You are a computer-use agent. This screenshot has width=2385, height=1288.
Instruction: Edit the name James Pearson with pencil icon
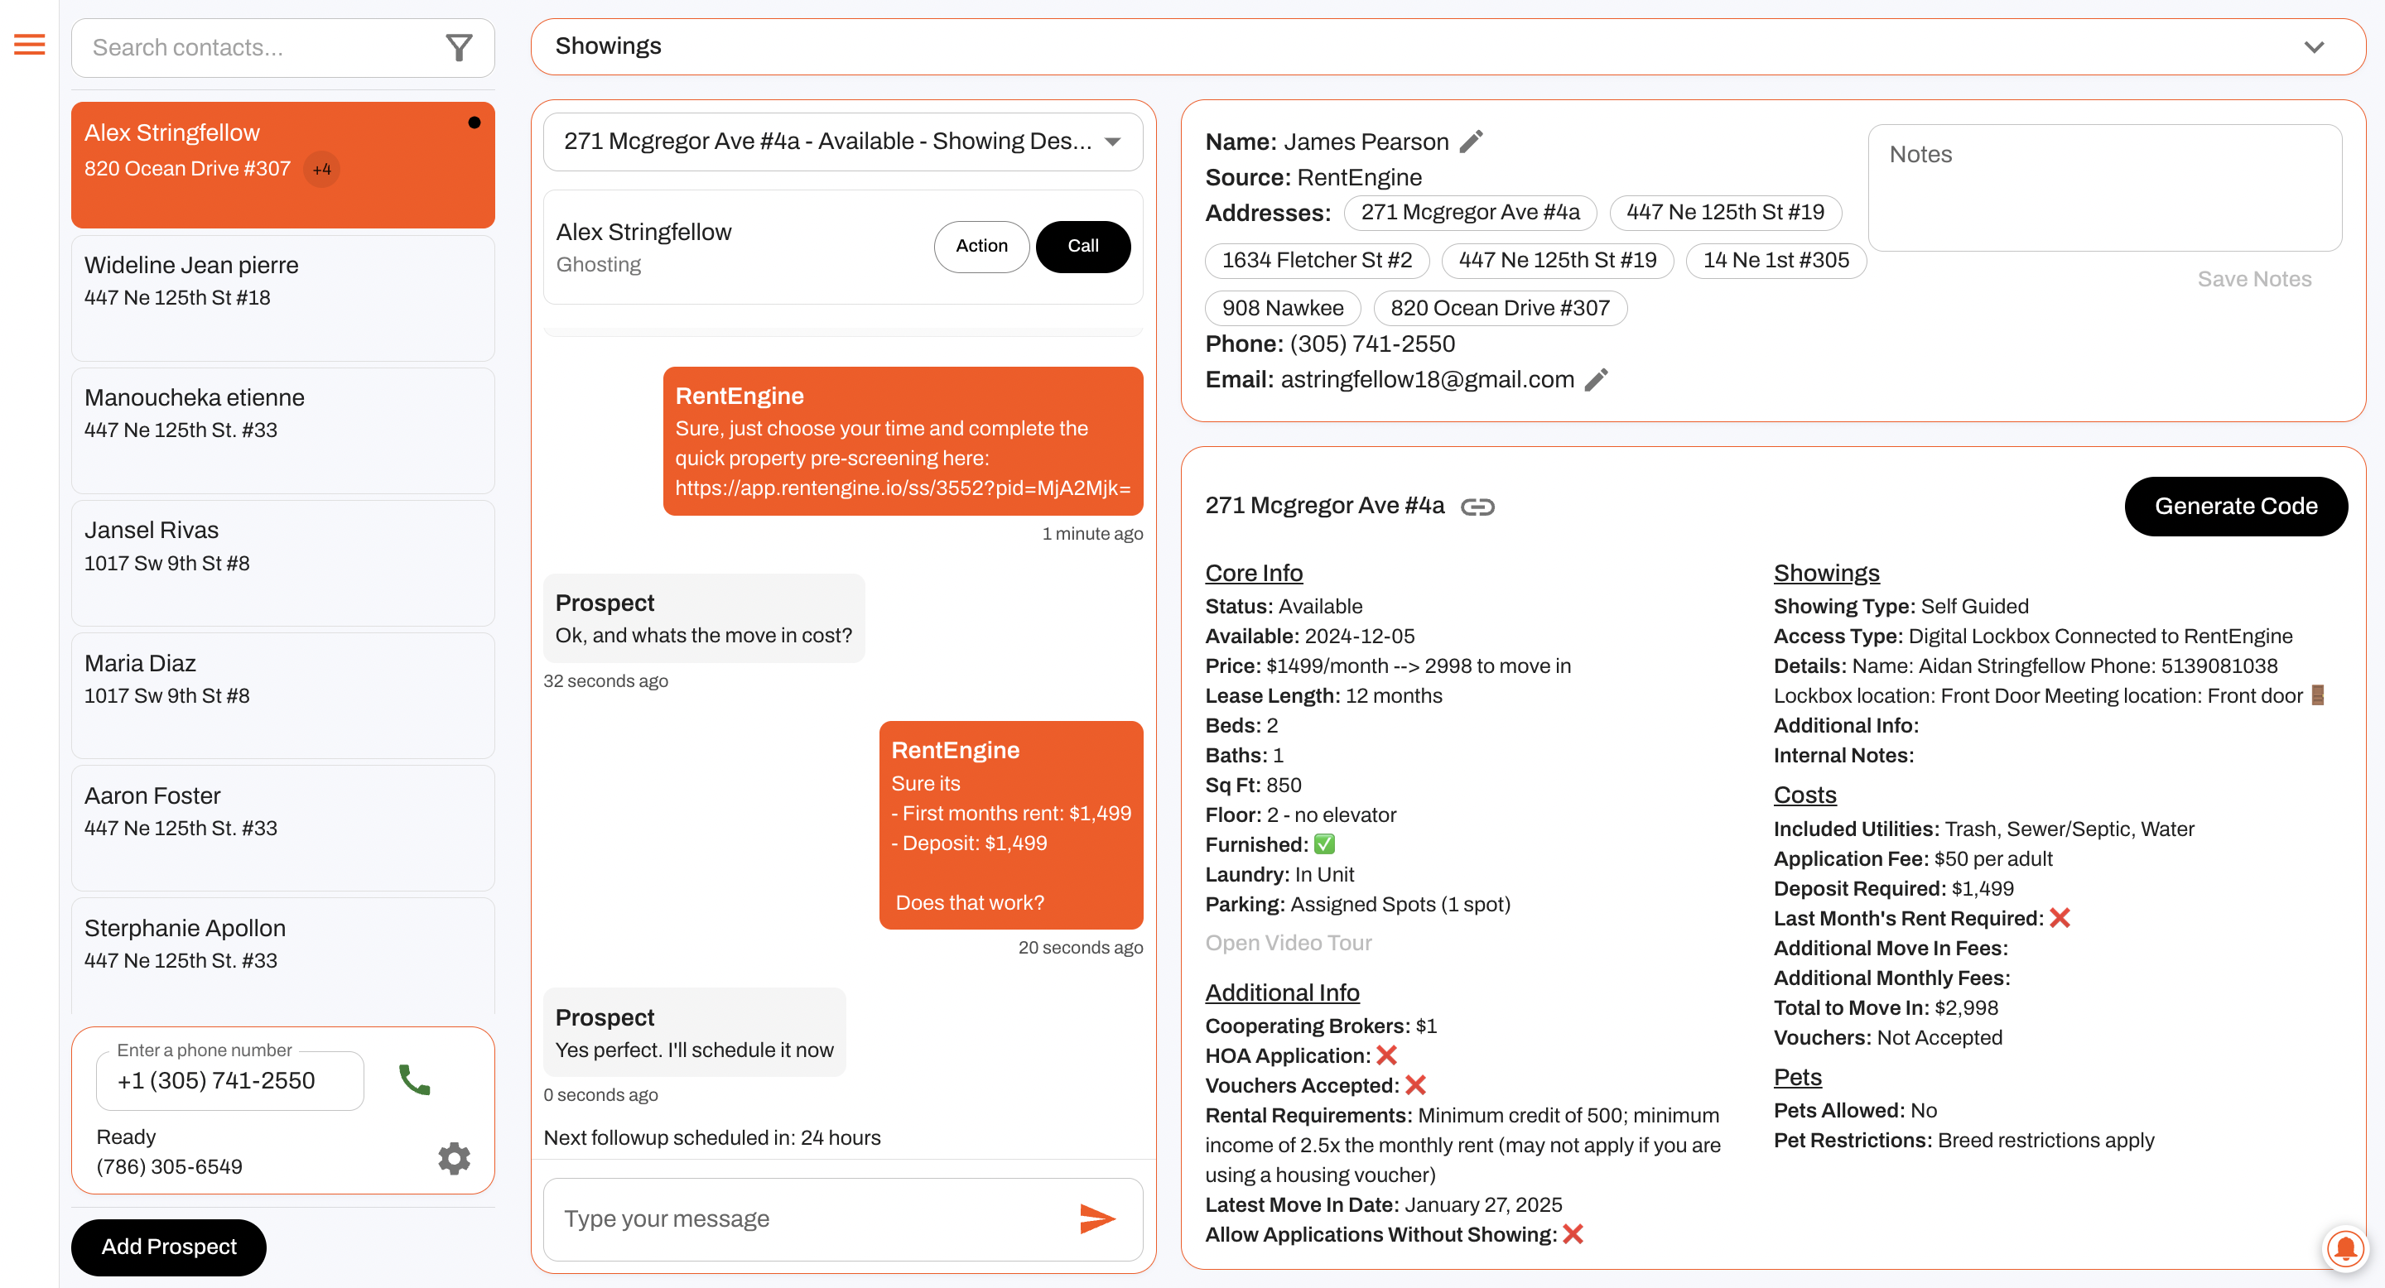(1472, 141)
